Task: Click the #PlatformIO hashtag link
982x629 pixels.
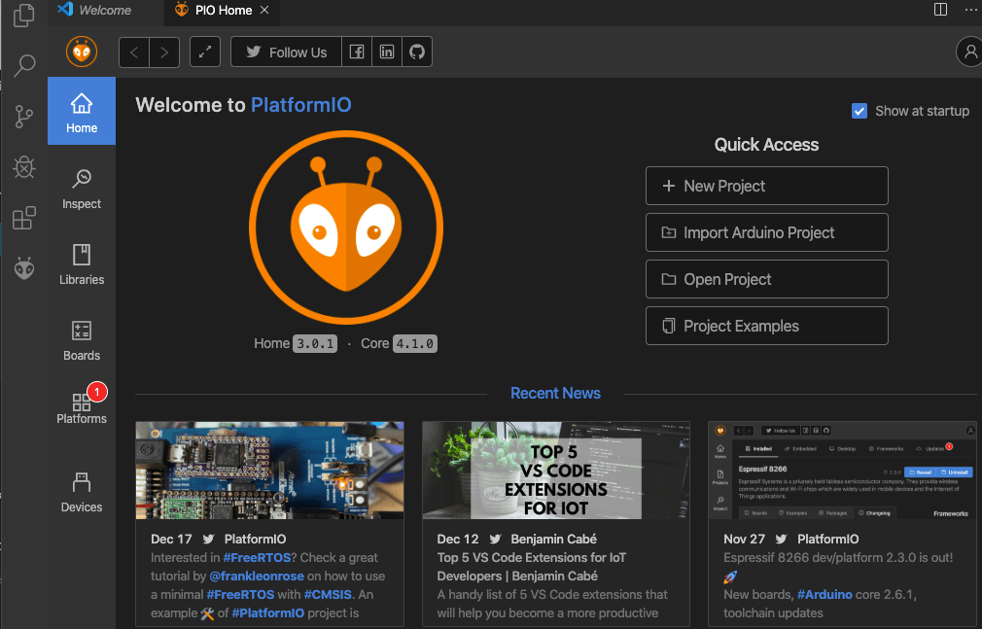Action: pos(268,612)
